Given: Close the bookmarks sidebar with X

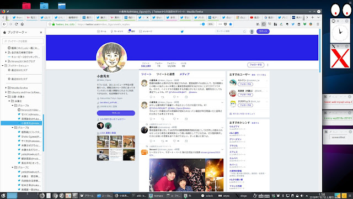Looking at the screenshot, I should 41,32.
